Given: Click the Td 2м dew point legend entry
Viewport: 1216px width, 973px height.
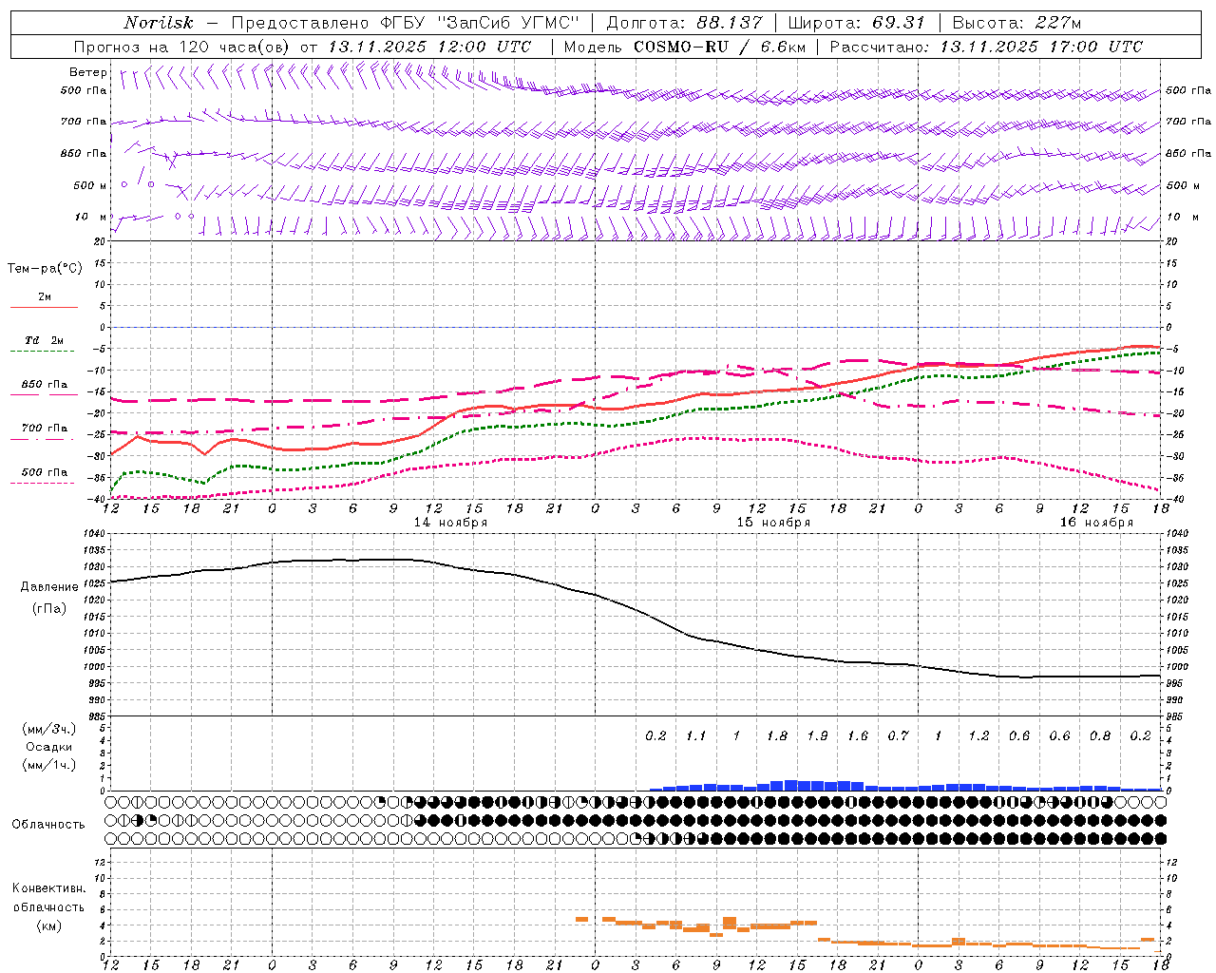Looking at the screenshot, I should (x=45, y=340).
